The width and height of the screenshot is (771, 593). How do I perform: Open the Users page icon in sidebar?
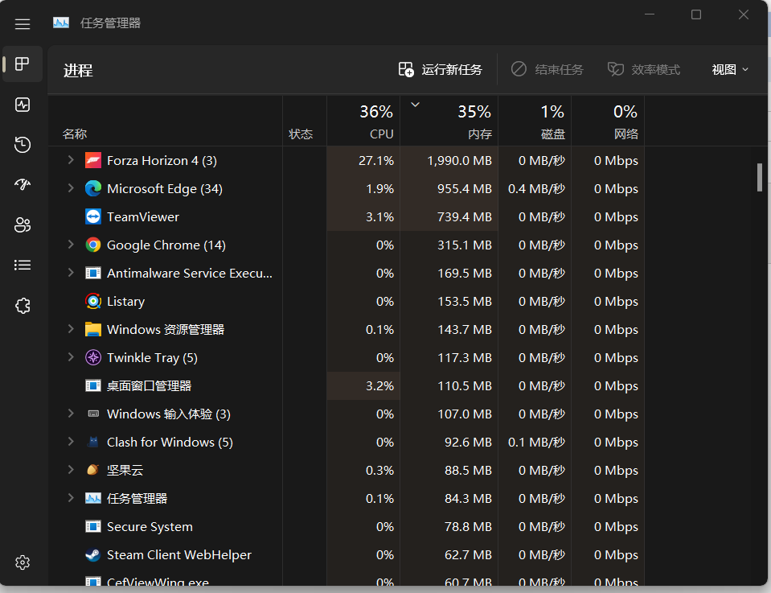tap(23, 225)
